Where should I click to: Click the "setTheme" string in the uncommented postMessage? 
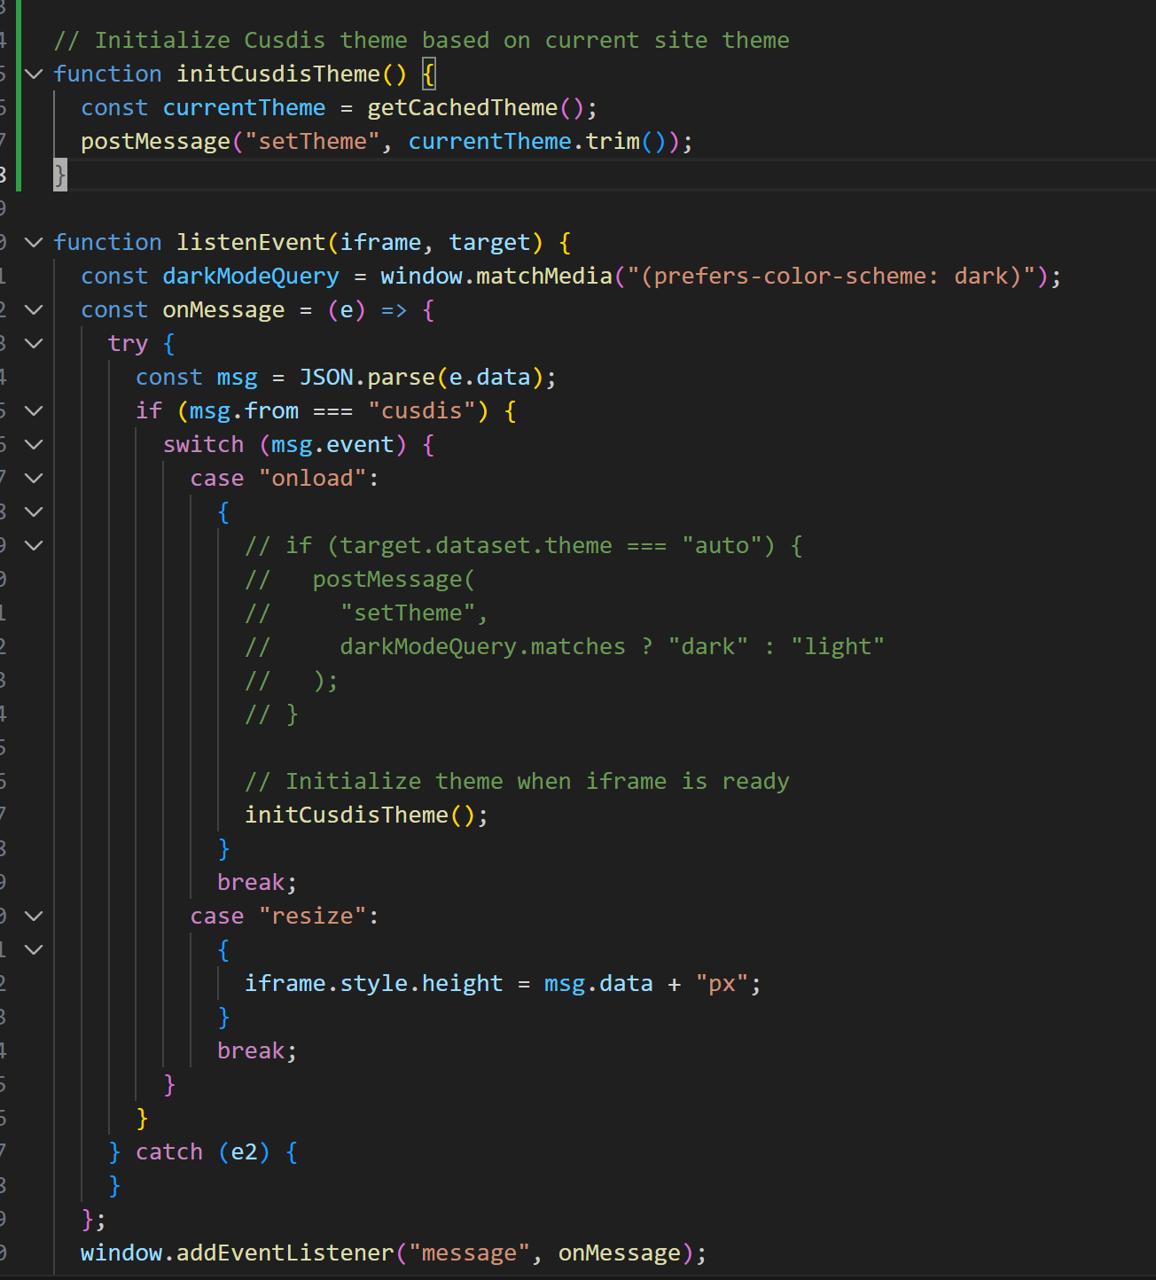click(x=312, y=141)
